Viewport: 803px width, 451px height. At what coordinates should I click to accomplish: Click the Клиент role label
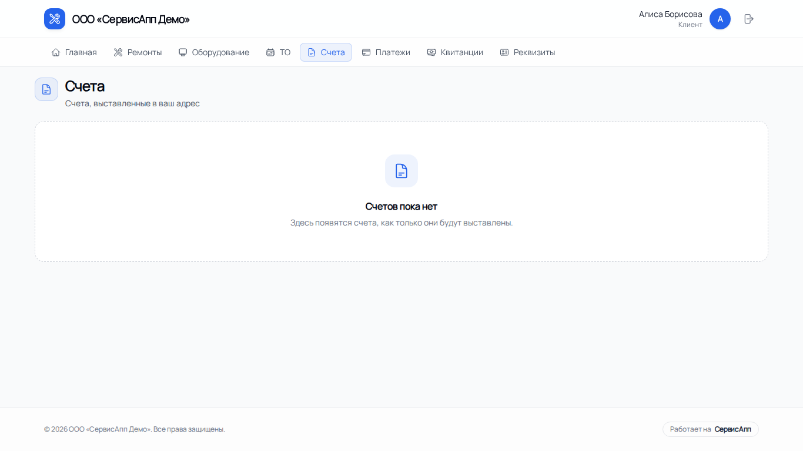[690, 25]
